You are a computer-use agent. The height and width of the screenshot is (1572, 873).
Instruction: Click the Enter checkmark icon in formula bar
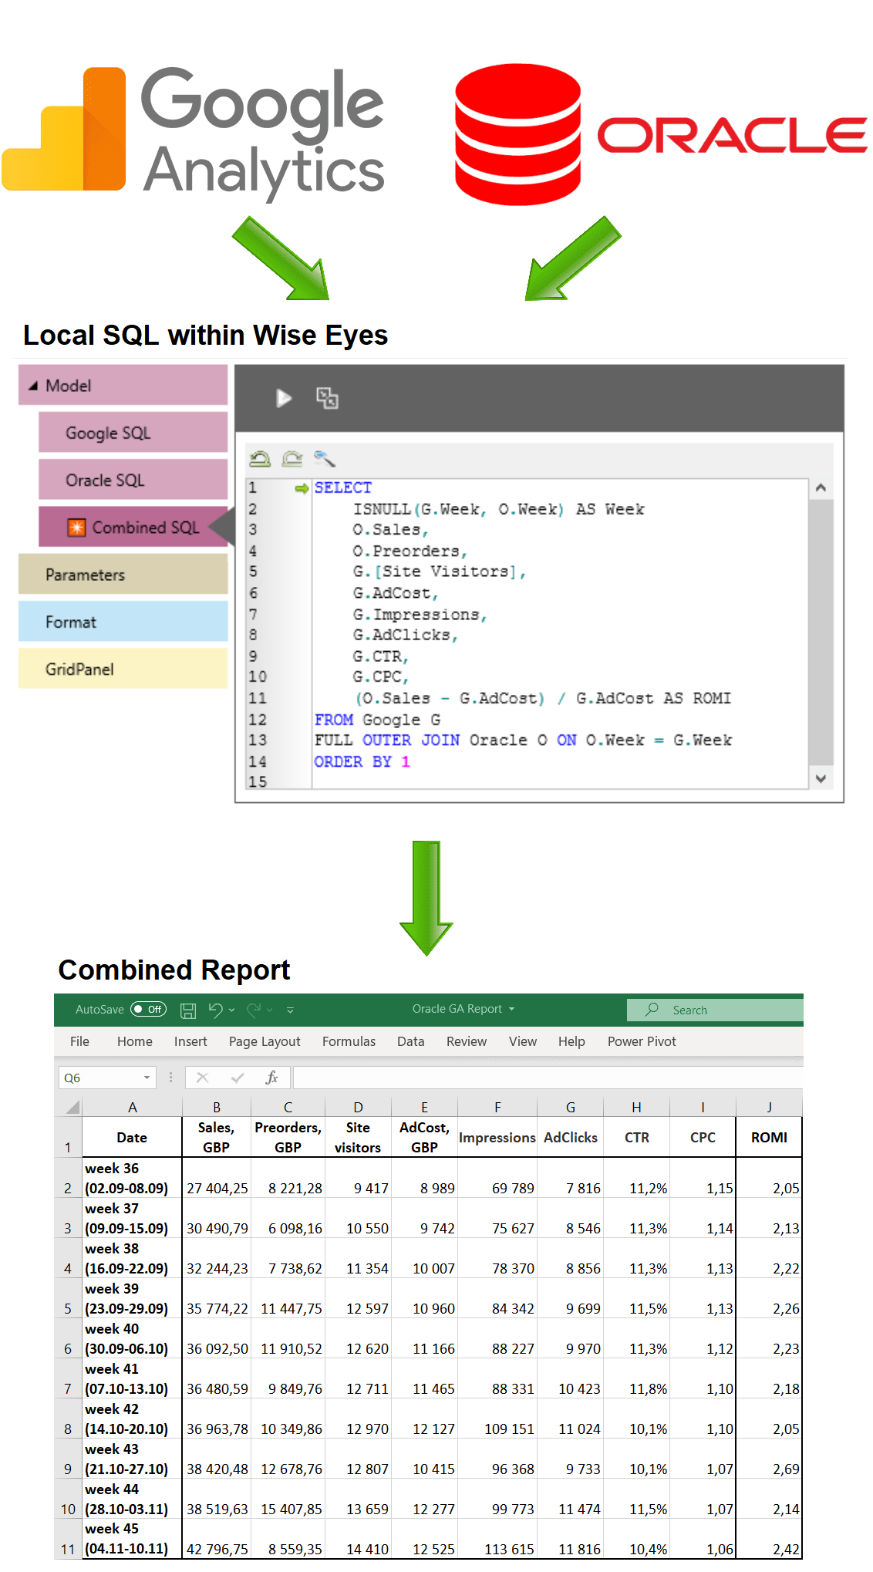238,1078
